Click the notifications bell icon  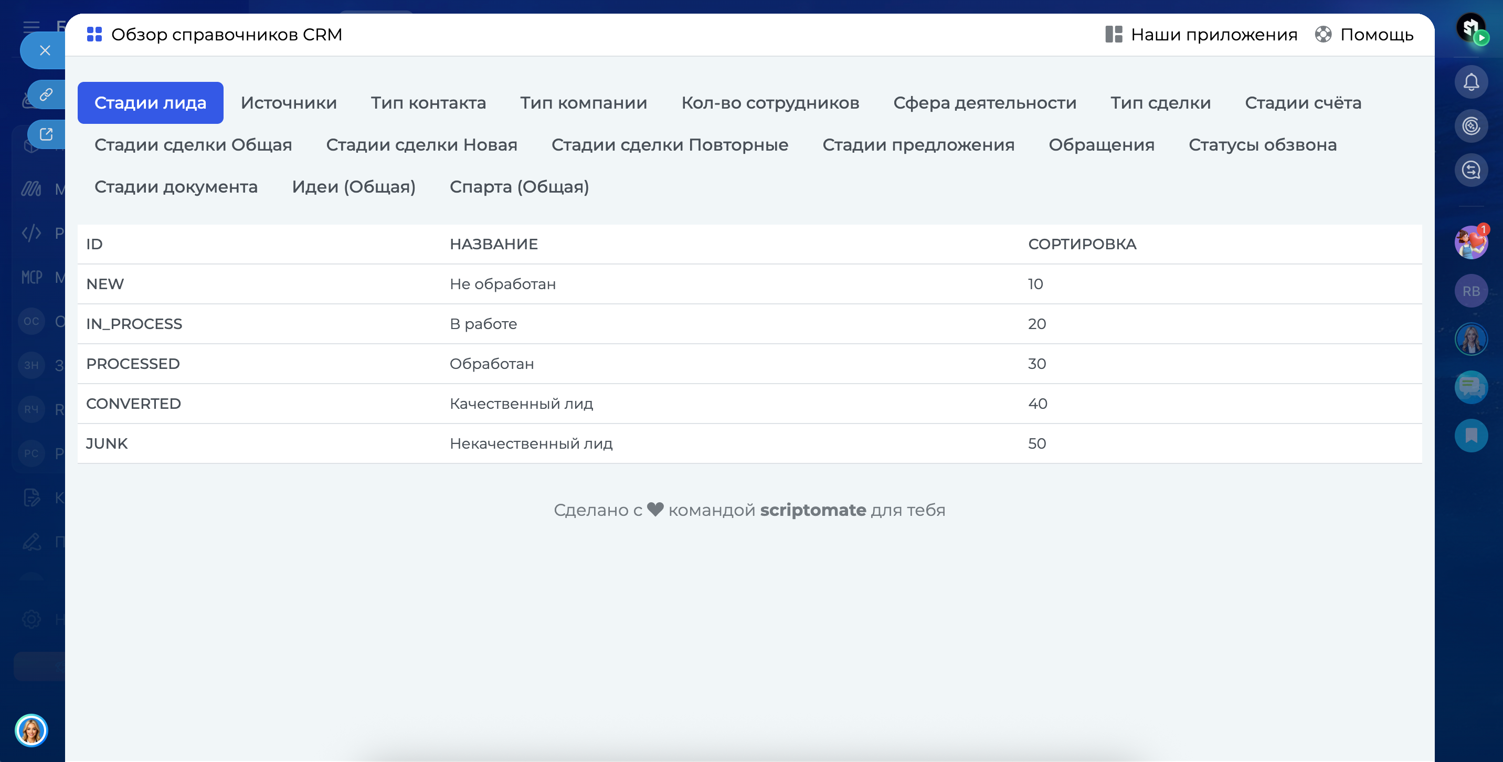pyautogui.click(x=1470, y=82)
